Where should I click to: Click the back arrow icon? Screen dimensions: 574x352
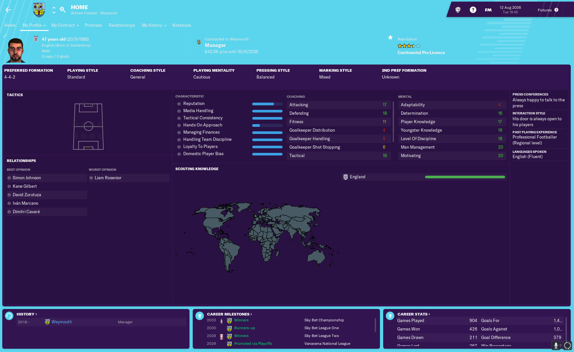pyautogui.click(x=8, y=10)
